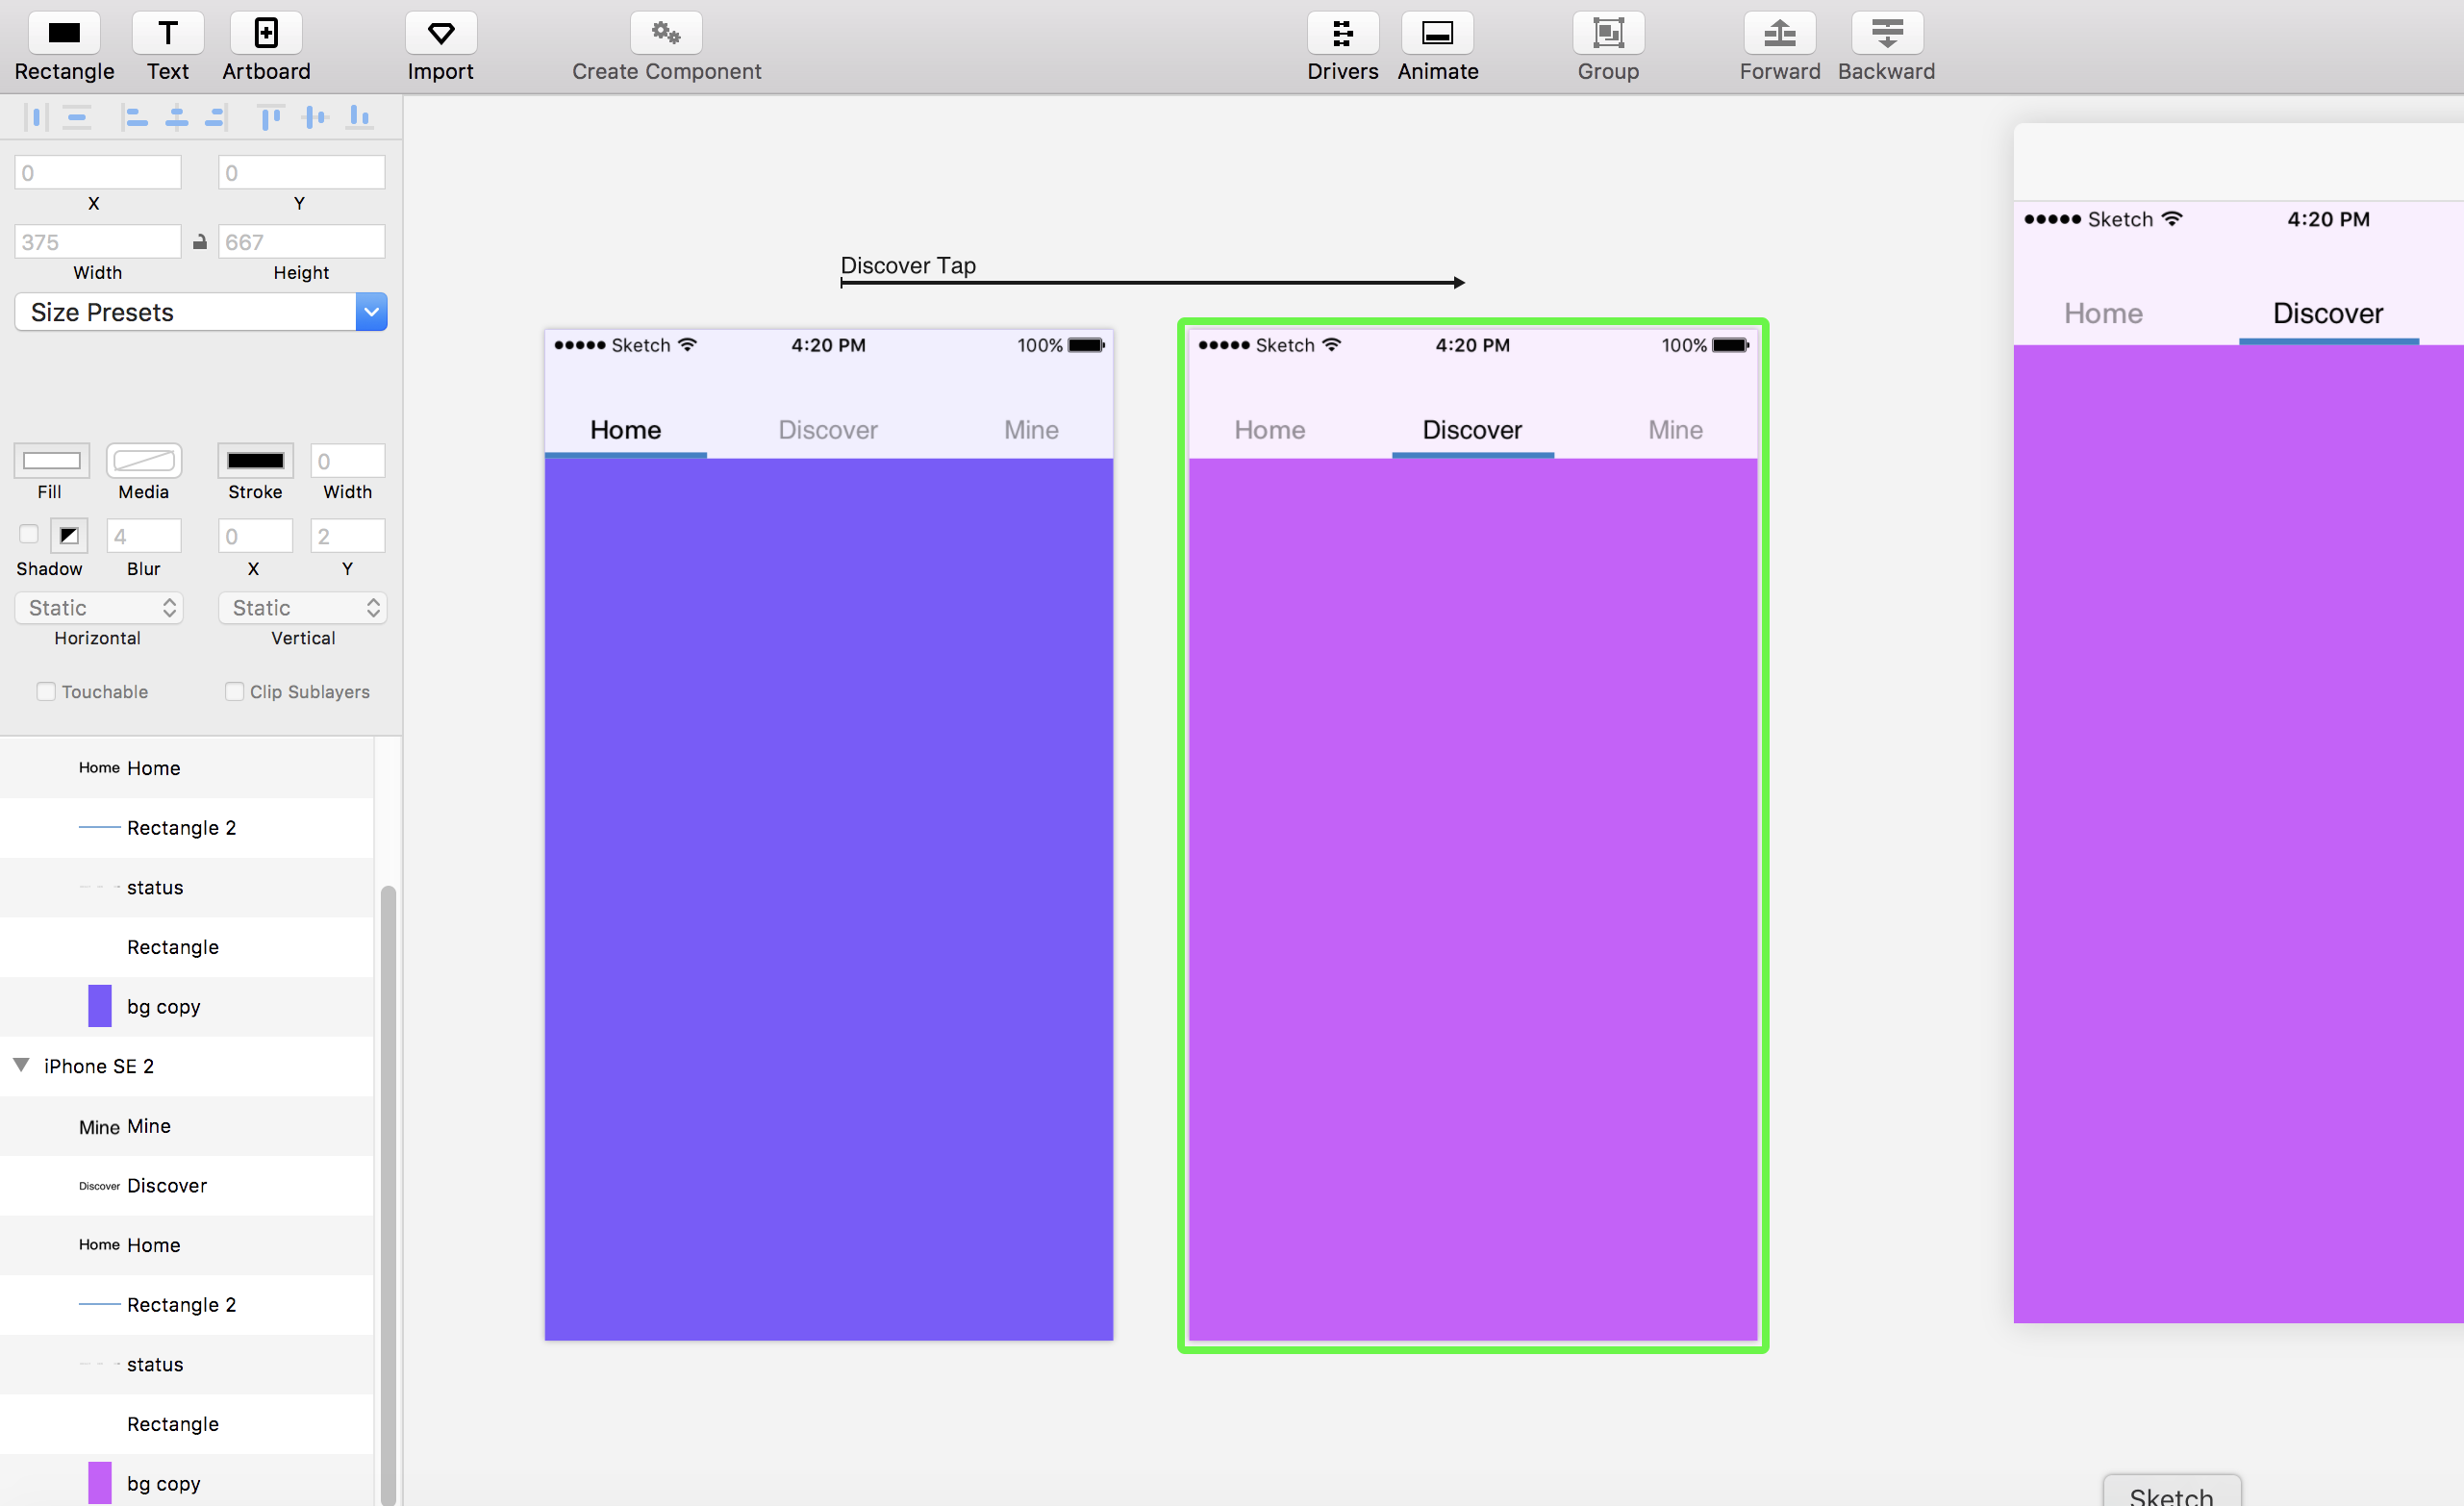Click the shadow Y offset field
This screenshot has height=1506, width=2464.
348,536
